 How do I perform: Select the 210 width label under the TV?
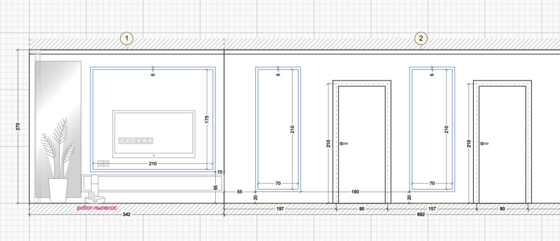pos(152,164)
